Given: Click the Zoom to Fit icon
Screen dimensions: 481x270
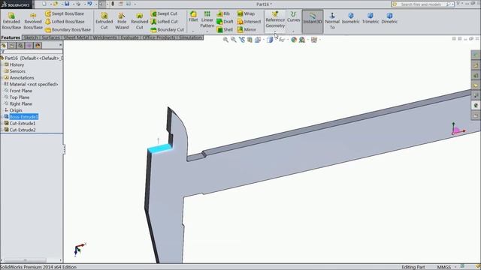Looking at the screenshot, I should pyautogui.click(x=225, y=40).
